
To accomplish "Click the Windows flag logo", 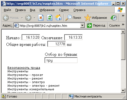I will click(120, 10).
